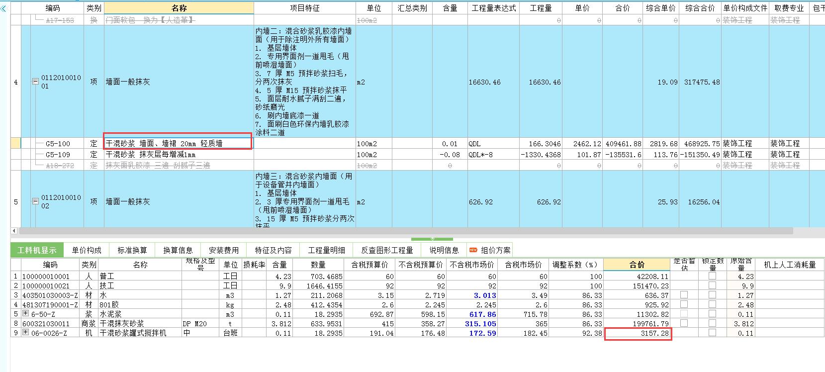
Task: Toggle 锁定数量 checkbox for 801胶 row
Action: click(x=712, y=304)
